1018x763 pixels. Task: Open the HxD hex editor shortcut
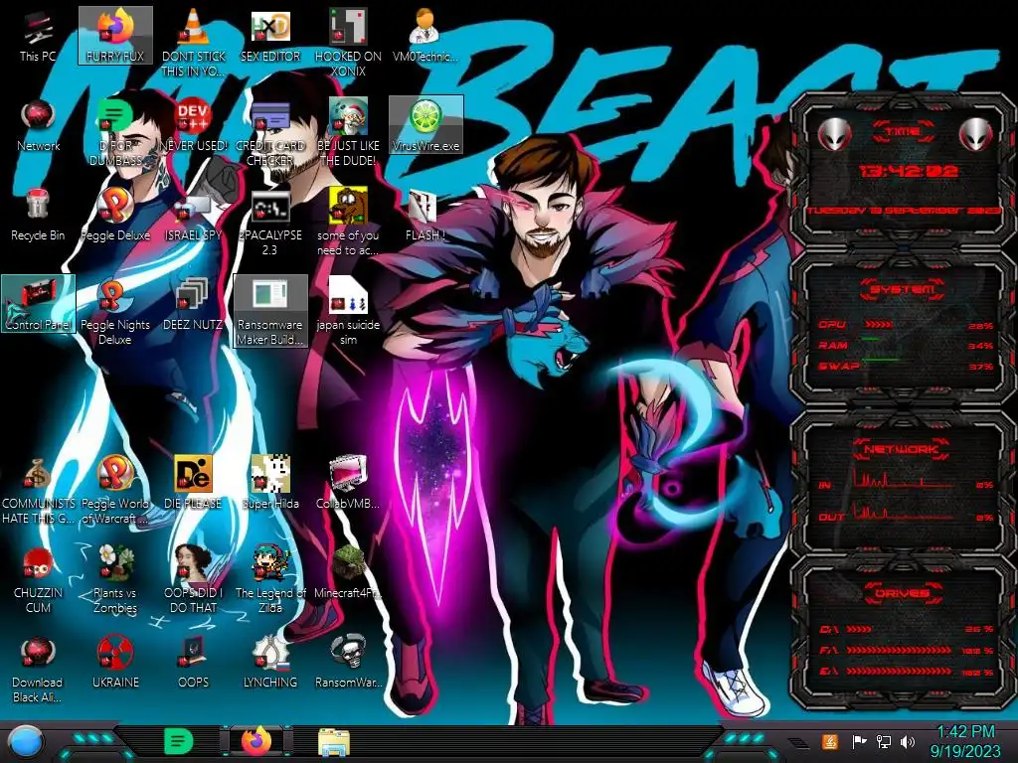tap(270, 37)
